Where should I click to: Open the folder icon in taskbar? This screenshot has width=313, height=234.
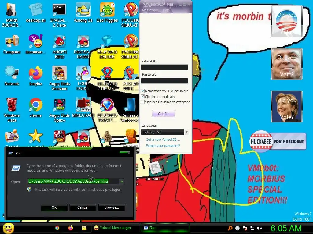coord(84,228)
